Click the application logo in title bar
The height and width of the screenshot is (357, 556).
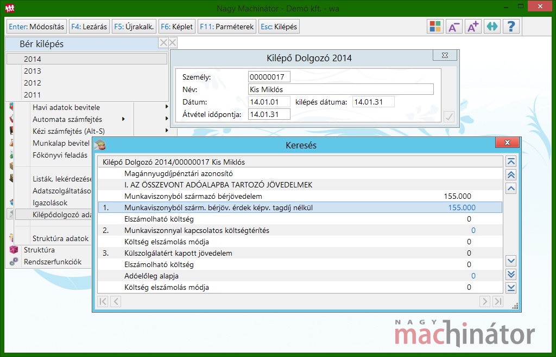pos(10,8)
